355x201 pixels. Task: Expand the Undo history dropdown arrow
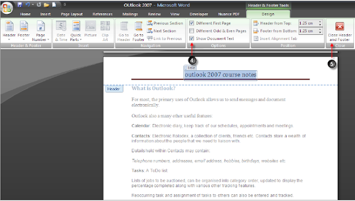(x=33, y=4)
